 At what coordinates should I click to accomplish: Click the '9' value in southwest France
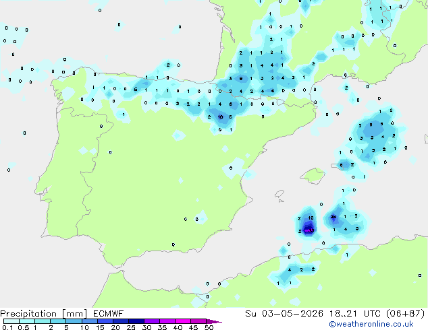(241, 78)
